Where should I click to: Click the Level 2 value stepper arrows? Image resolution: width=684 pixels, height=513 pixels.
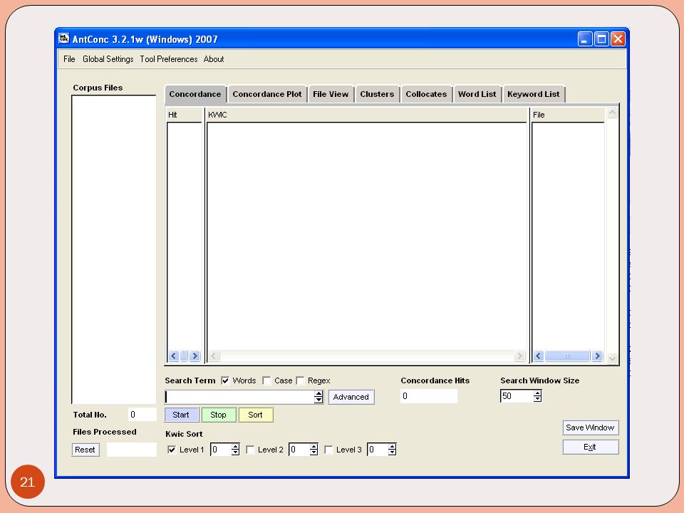coord(313,450)
